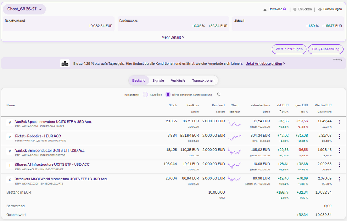Click the chart thumbnail for VanEck Semiconductor
This screenshot has height=221, width=347.
[x=235, y=152]
